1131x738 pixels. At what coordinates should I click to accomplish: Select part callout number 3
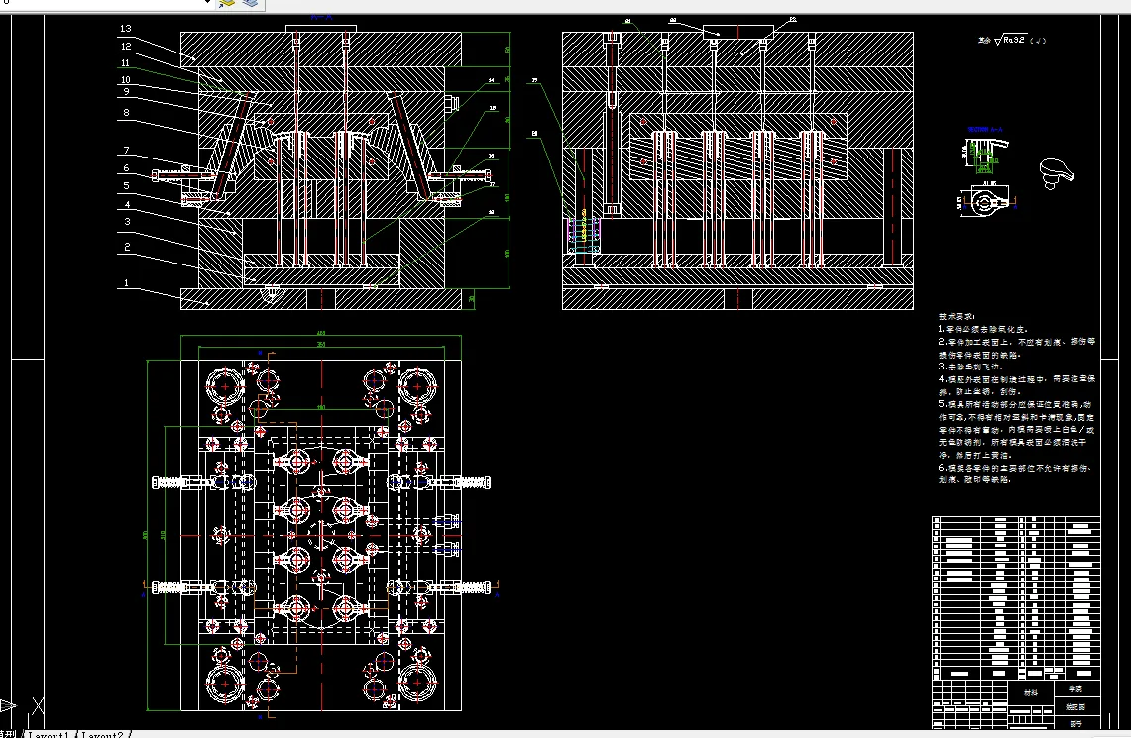[x=127, y=221]
